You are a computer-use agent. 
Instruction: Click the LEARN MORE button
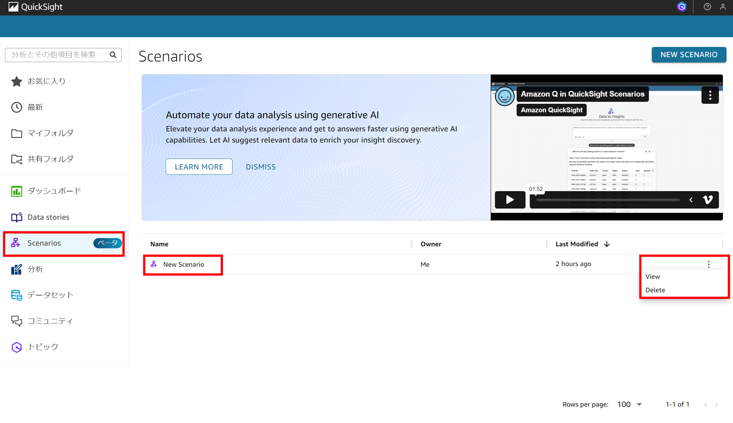(x=199, y=167)
